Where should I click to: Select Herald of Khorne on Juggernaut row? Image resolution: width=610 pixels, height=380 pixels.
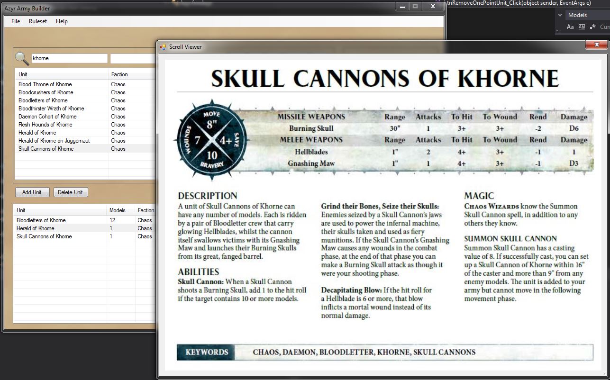pos(86,141)
